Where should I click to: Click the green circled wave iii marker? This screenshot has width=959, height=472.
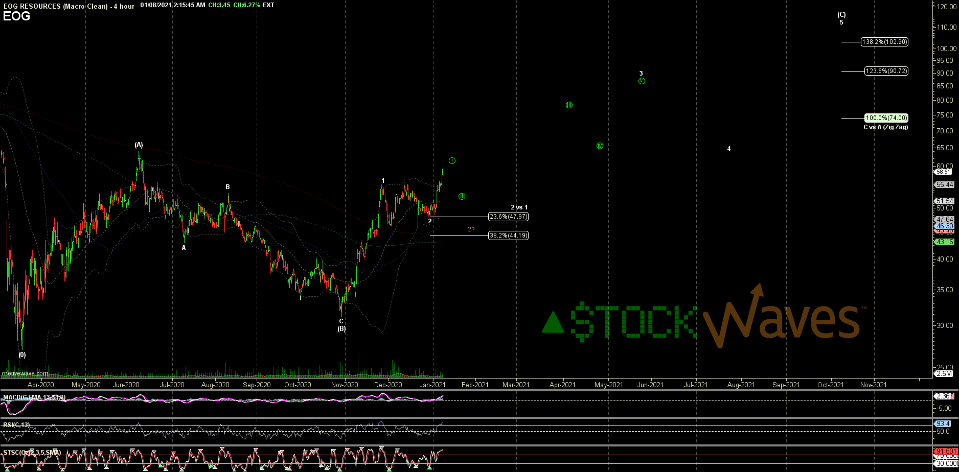[x=569, y=105]
